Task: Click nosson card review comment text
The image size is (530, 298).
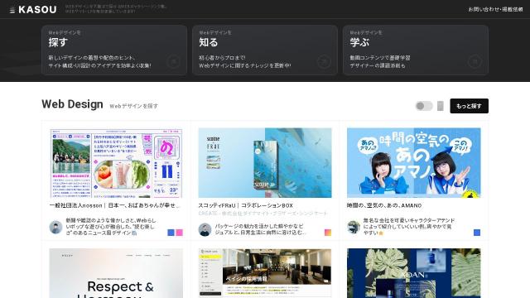Action: 111,226
